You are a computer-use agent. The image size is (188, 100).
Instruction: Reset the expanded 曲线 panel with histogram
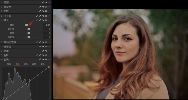pos(43,59)
